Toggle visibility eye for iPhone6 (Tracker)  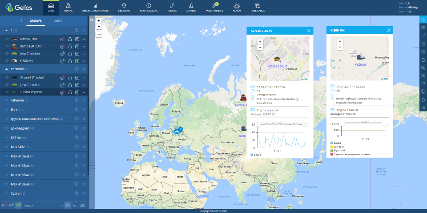[x=7, y=78]
